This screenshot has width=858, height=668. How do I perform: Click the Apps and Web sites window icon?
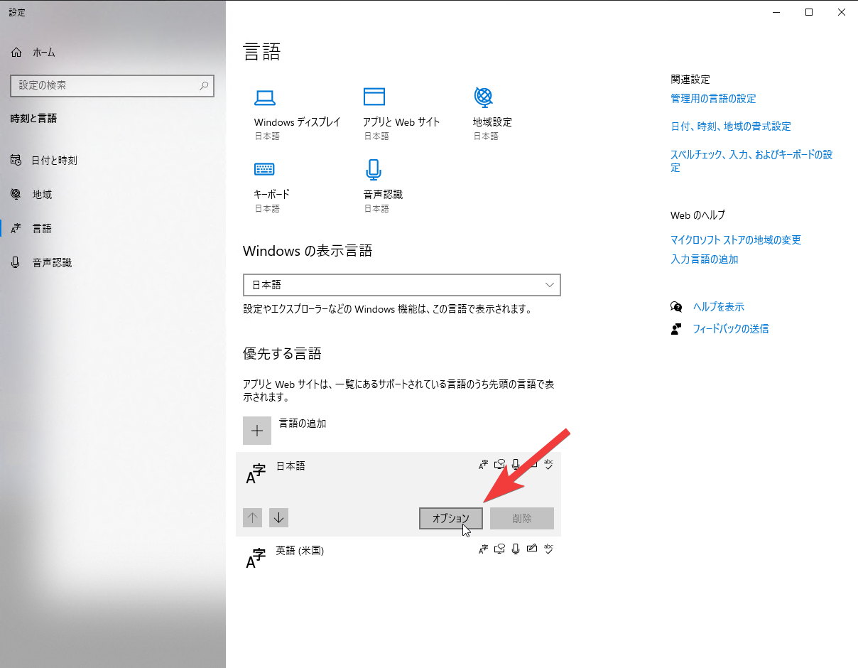374,97
